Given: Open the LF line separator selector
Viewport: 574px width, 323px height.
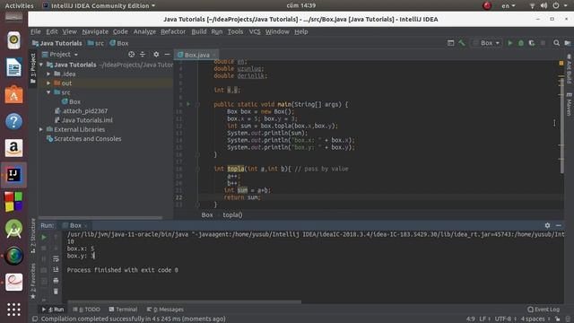Looking at the screenshot, I should coord(484,319).
